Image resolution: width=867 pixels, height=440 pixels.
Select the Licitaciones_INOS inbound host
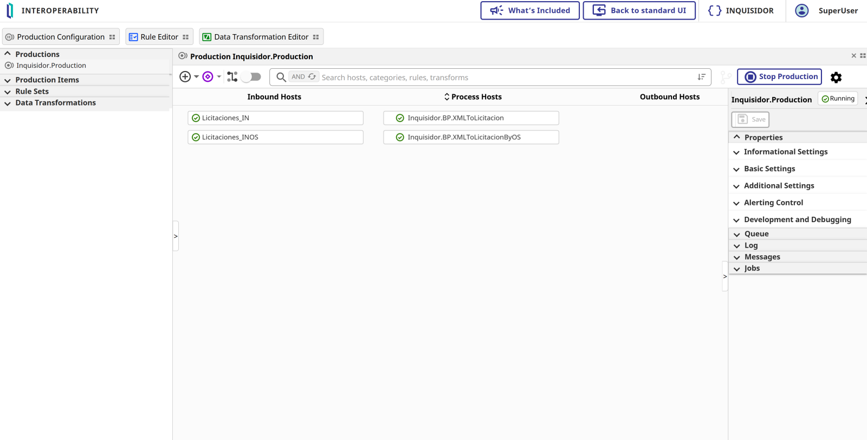pos(275,138)
